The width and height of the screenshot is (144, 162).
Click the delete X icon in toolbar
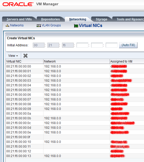[x=25, y=56]
